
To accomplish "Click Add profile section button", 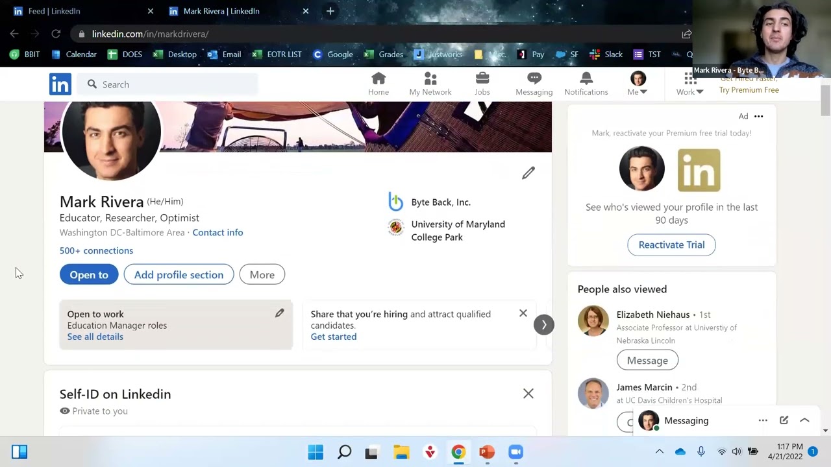I will [179, 274].
